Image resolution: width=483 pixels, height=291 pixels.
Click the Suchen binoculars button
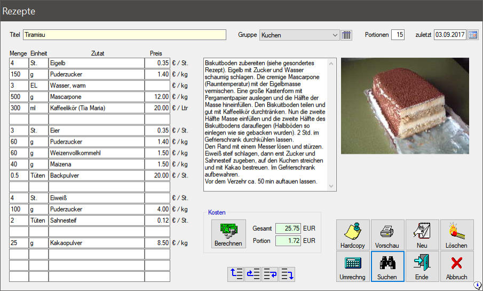(x=387, y=266)
